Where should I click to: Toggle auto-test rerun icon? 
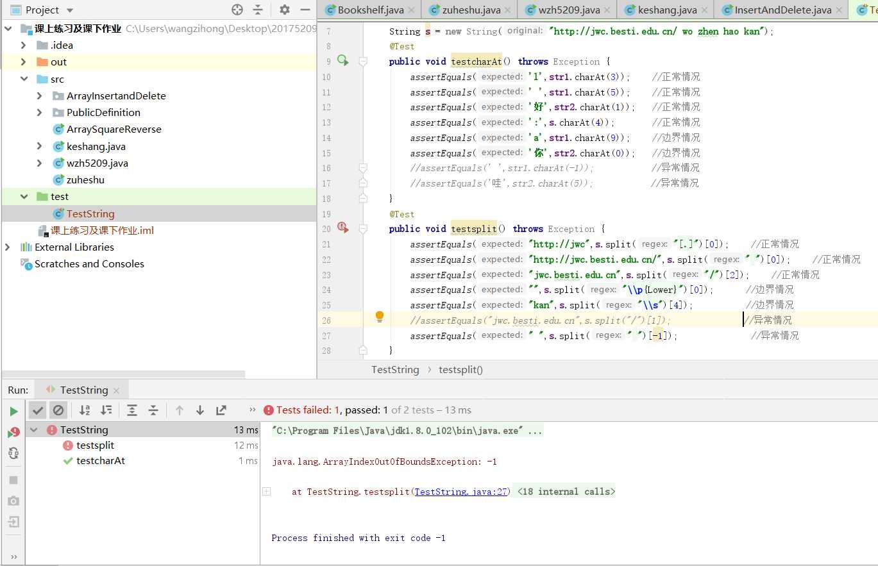[13, 454]
